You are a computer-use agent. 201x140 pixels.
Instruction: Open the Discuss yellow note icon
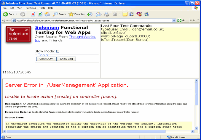click(x=125, y=14)
